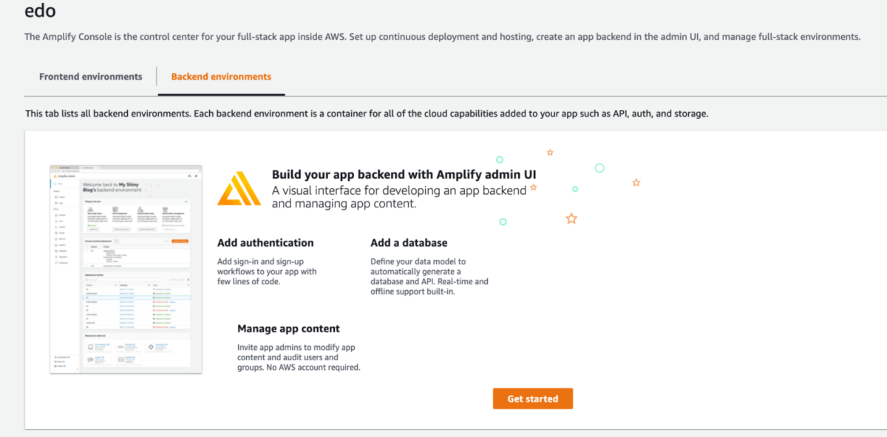This screenshot has height=437, width=887.
Task: Click the "edo" app title
Action: pyautogui.click(x=40, y=11)
